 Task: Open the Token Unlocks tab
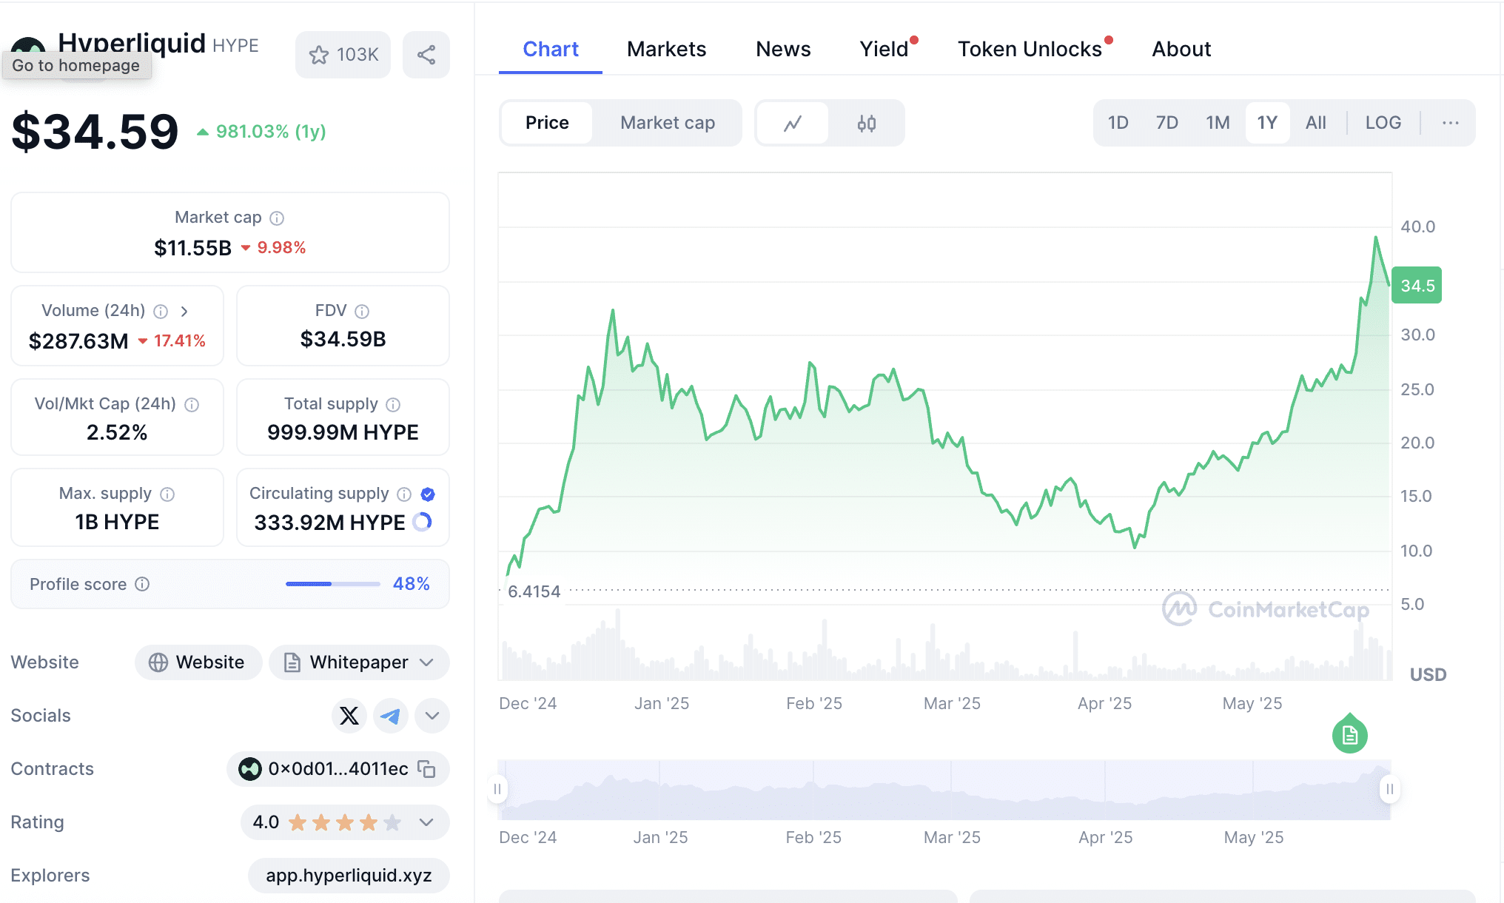coord(1030,49)
